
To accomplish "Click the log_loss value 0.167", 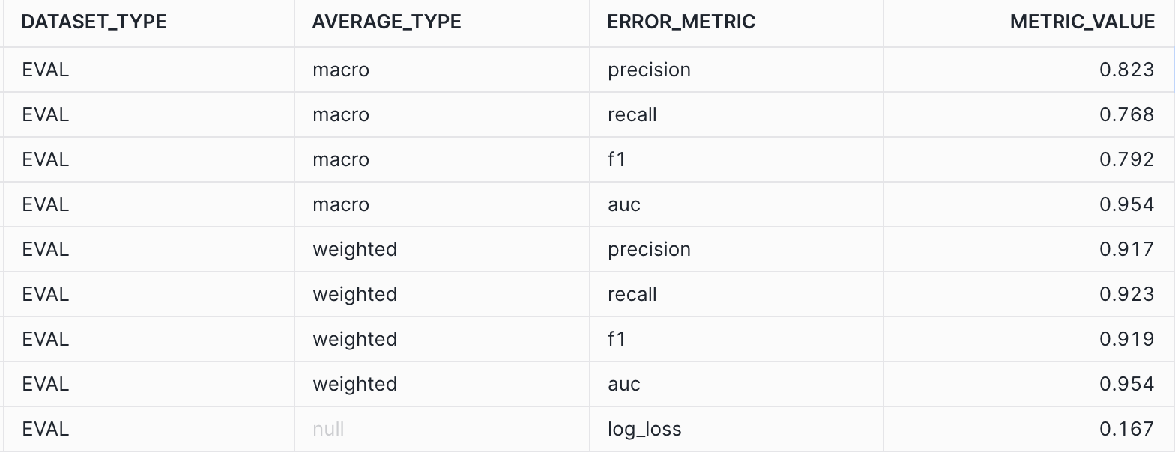I will [1126, 429].
